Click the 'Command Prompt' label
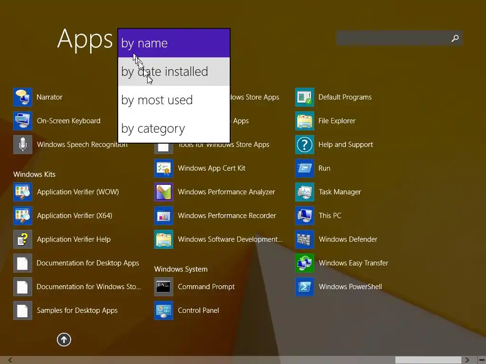Viewport: 486px width, 364px height. [x=206, y=287]
